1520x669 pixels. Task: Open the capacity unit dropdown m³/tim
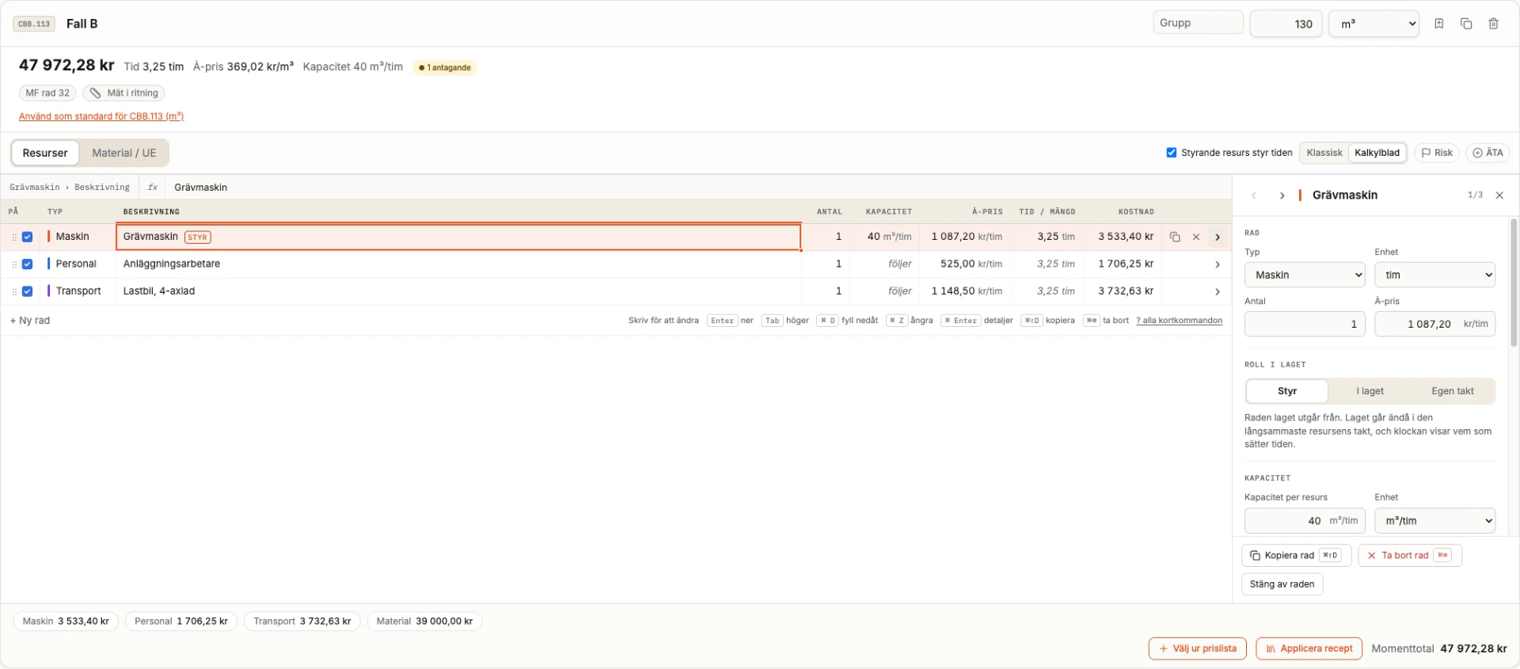coord(1435,521)
